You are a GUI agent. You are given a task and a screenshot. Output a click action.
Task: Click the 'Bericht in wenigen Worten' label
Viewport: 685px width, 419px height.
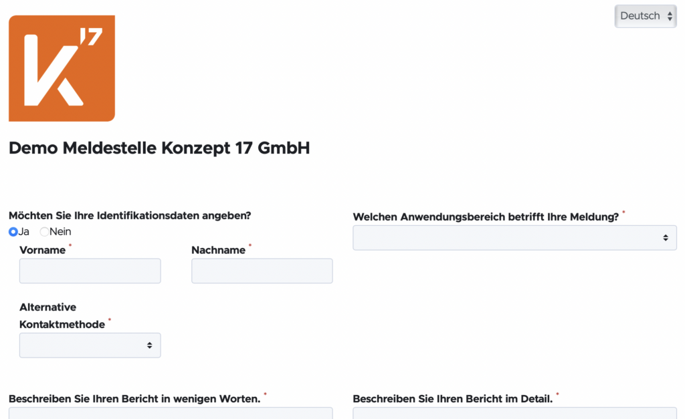(x=134, y=399)
